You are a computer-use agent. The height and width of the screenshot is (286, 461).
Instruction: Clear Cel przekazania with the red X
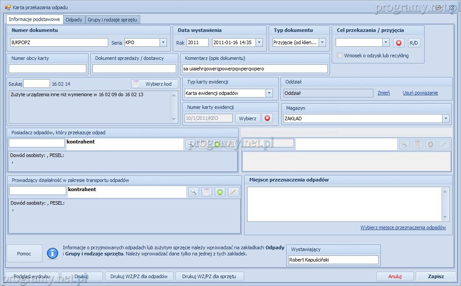[398, 42]
